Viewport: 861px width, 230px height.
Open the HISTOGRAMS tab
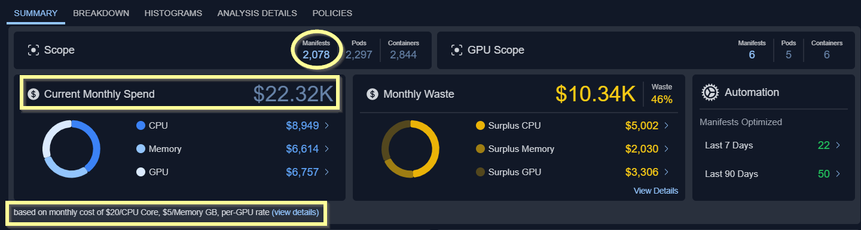click(x=173, y=13)
